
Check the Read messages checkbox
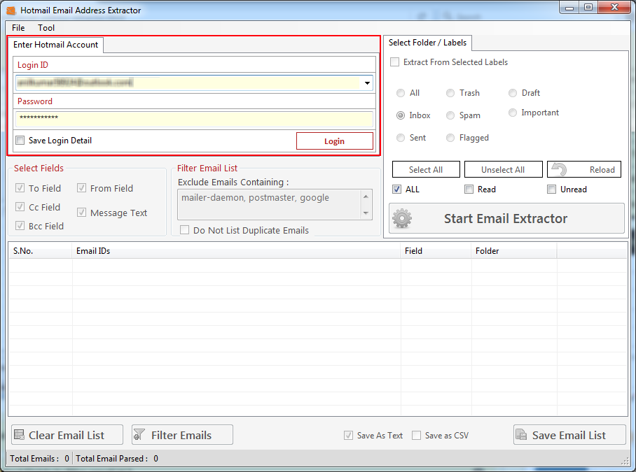pos(469,189)
